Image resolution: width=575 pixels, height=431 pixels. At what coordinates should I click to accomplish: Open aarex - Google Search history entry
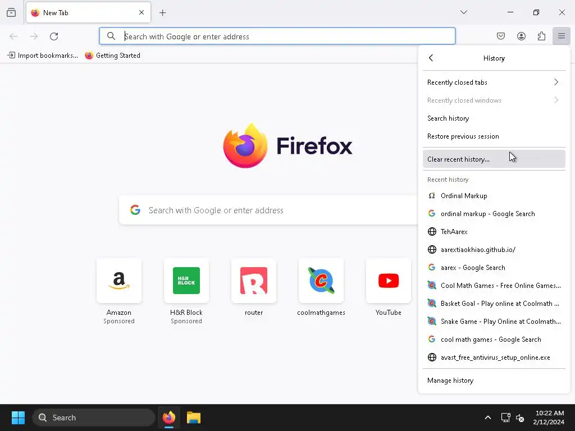coord(494,268)
